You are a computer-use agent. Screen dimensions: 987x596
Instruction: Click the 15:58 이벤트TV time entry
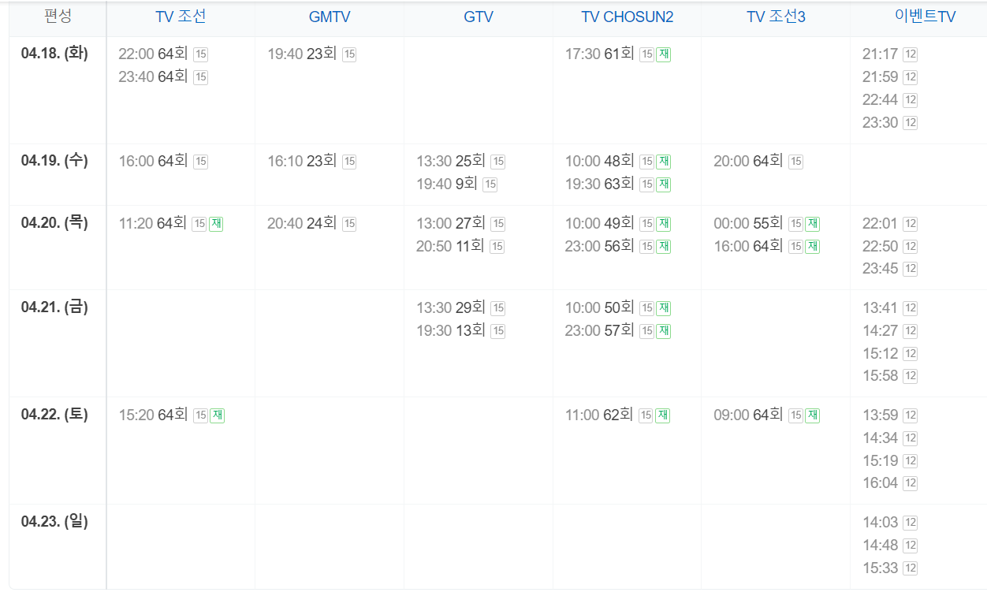coord(880,375)
